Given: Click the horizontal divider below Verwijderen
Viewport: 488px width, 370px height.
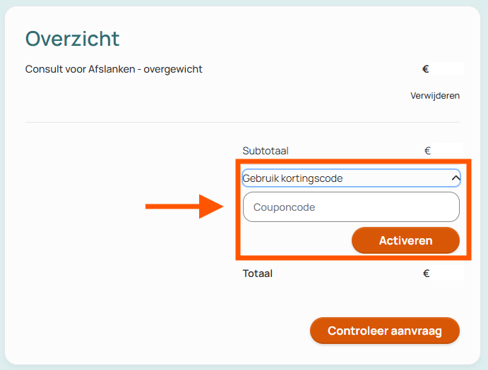Looking at the screenshot, I should (x=242, y=122).
